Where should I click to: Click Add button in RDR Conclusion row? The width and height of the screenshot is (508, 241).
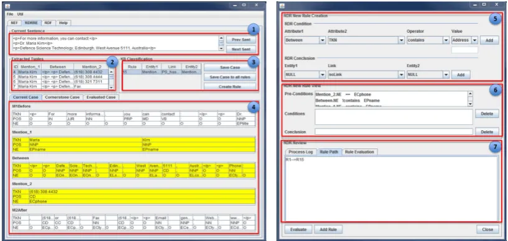[x=461, y=75]
